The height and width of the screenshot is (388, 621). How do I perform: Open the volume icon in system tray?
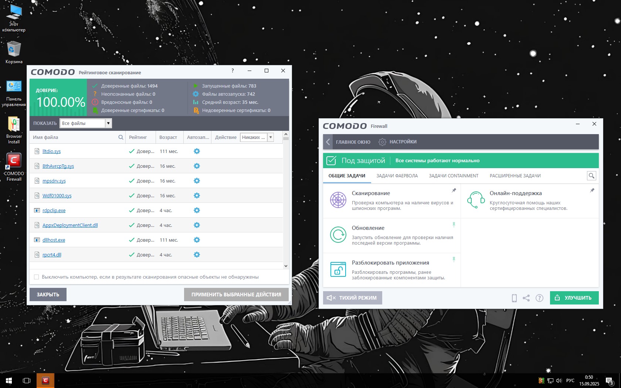[x=559, y=381]
